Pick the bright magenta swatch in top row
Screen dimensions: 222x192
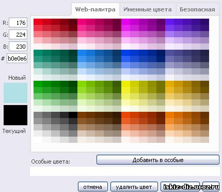coord(125,22)
